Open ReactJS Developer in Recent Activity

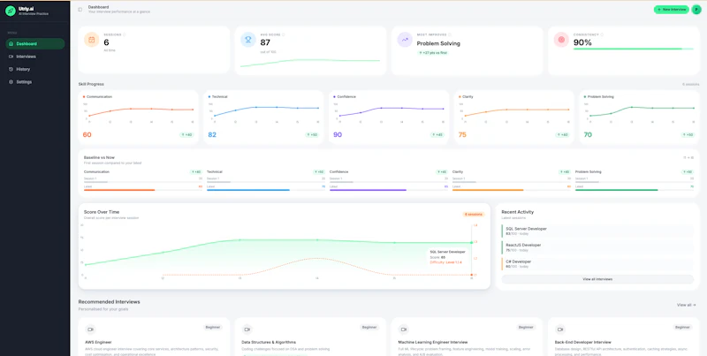tap(597, 247)
